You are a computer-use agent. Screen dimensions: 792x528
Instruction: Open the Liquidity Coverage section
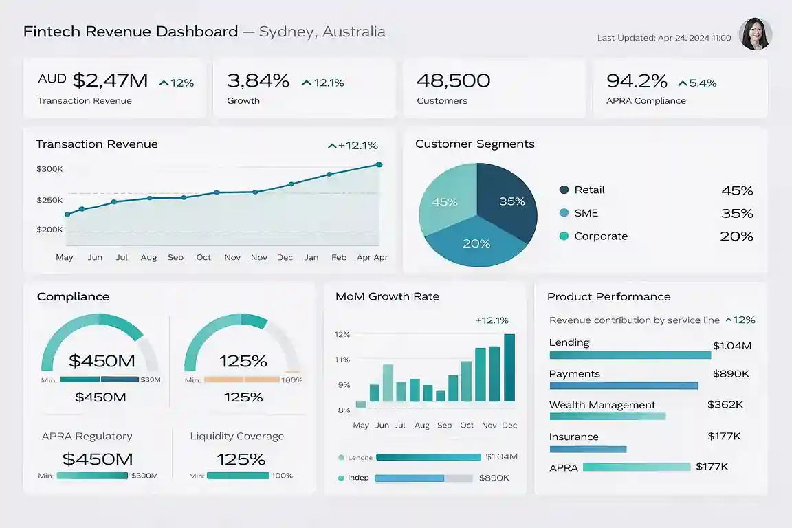pos(236,436)
